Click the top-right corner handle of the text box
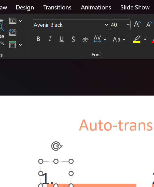 (71, 161)
